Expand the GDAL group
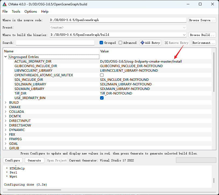 point(6,144)
